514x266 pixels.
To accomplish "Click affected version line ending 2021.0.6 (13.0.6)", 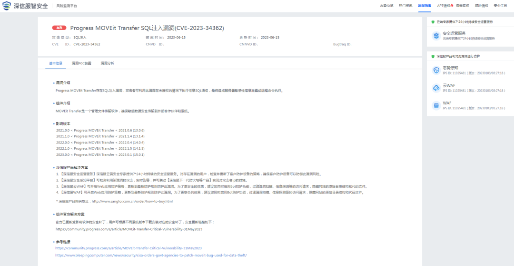I will click(x=100, y=130).
